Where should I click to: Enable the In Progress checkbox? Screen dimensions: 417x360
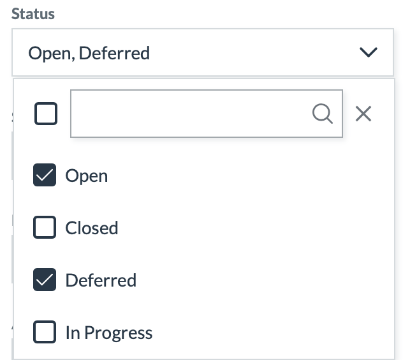click(x=45, y=333)
